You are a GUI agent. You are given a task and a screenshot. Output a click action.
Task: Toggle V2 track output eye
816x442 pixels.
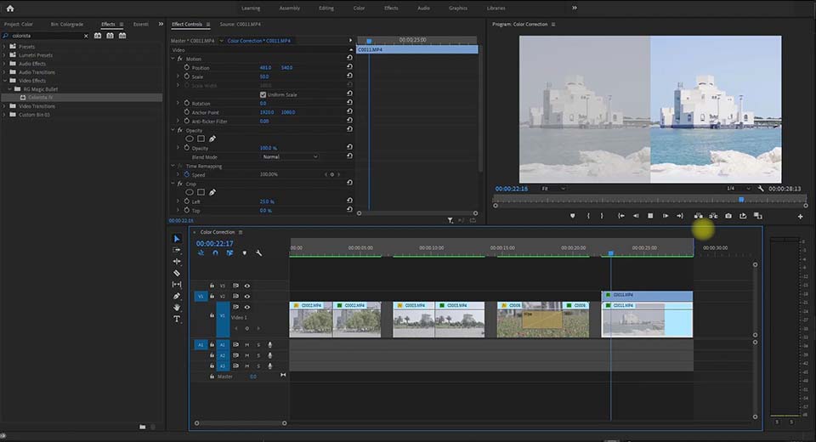click(247, 297)
